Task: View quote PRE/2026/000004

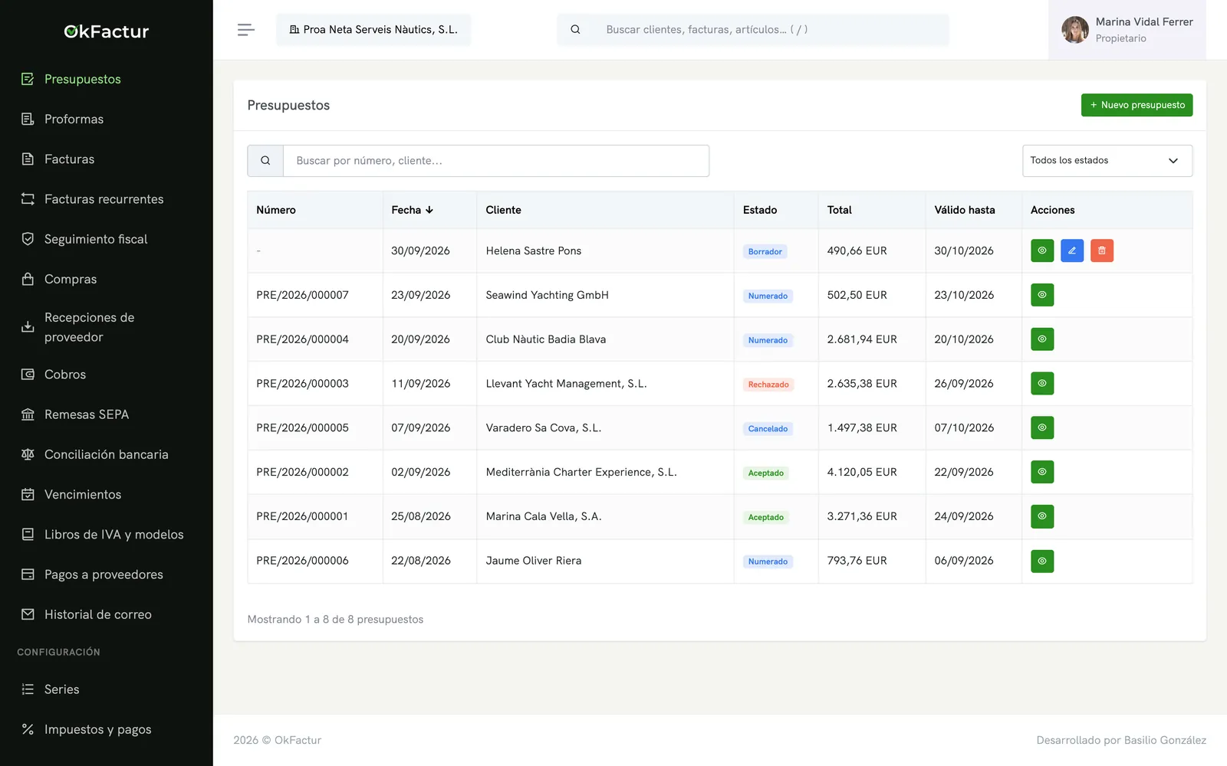Action: click(1042, 339)
